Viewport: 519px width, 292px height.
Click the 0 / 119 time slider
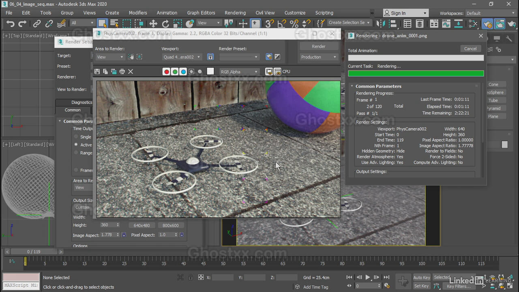(34, 252)
